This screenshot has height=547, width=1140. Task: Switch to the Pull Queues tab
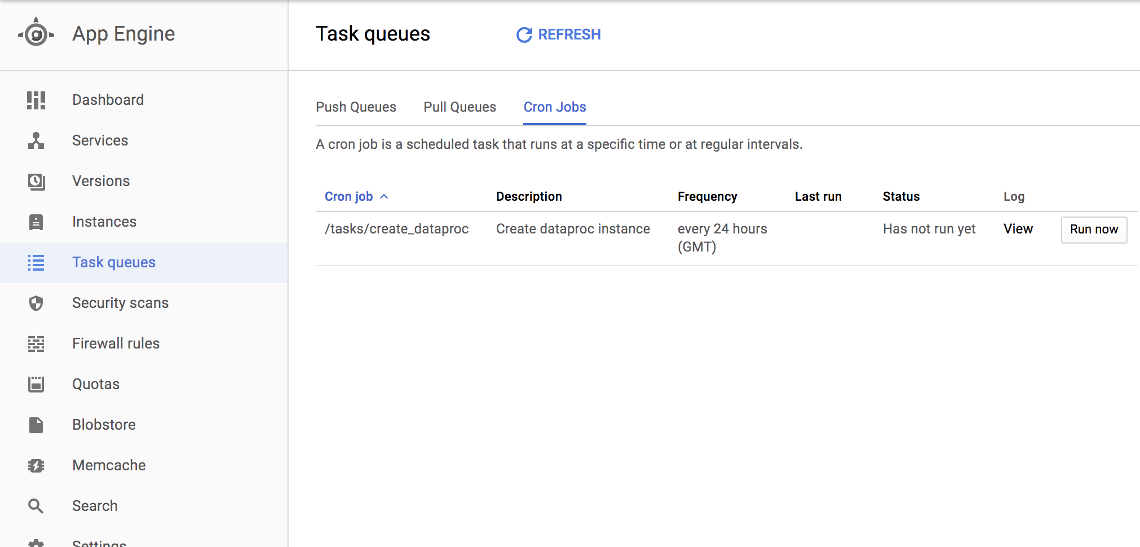click(459, 107)
